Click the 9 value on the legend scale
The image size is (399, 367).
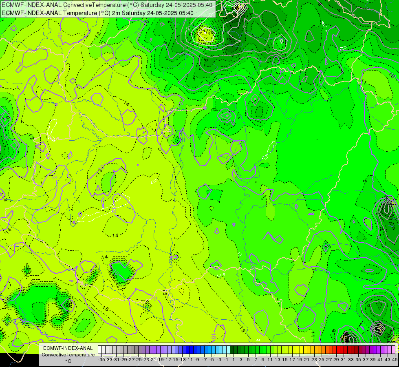point(262,360)
